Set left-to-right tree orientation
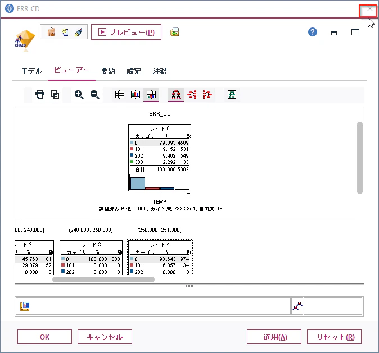This screenshot has width=379, height=353. pyautogui.click(x=192, y=95)
